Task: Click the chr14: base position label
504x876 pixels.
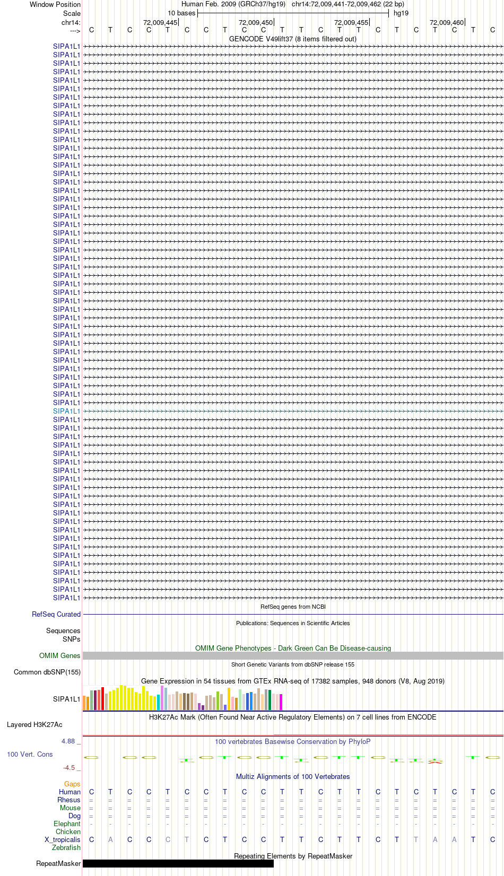Action: point(71,22)
